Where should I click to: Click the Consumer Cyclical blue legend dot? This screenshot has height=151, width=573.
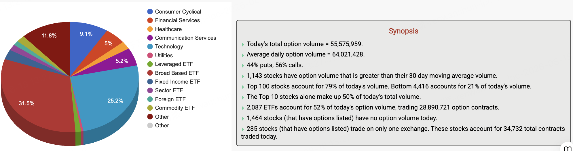click(x=150, y=12)
